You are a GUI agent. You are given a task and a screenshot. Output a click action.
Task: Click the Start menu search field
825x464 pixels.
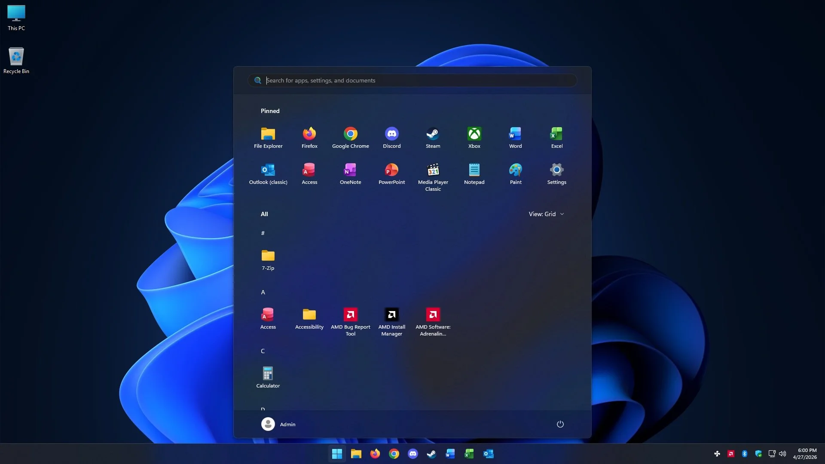[412, 80]
